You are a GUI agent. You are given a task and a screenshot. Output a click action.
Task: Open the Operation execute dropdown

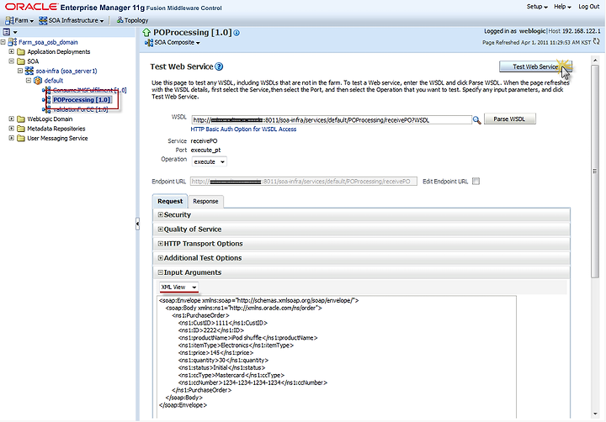point(209,161)
